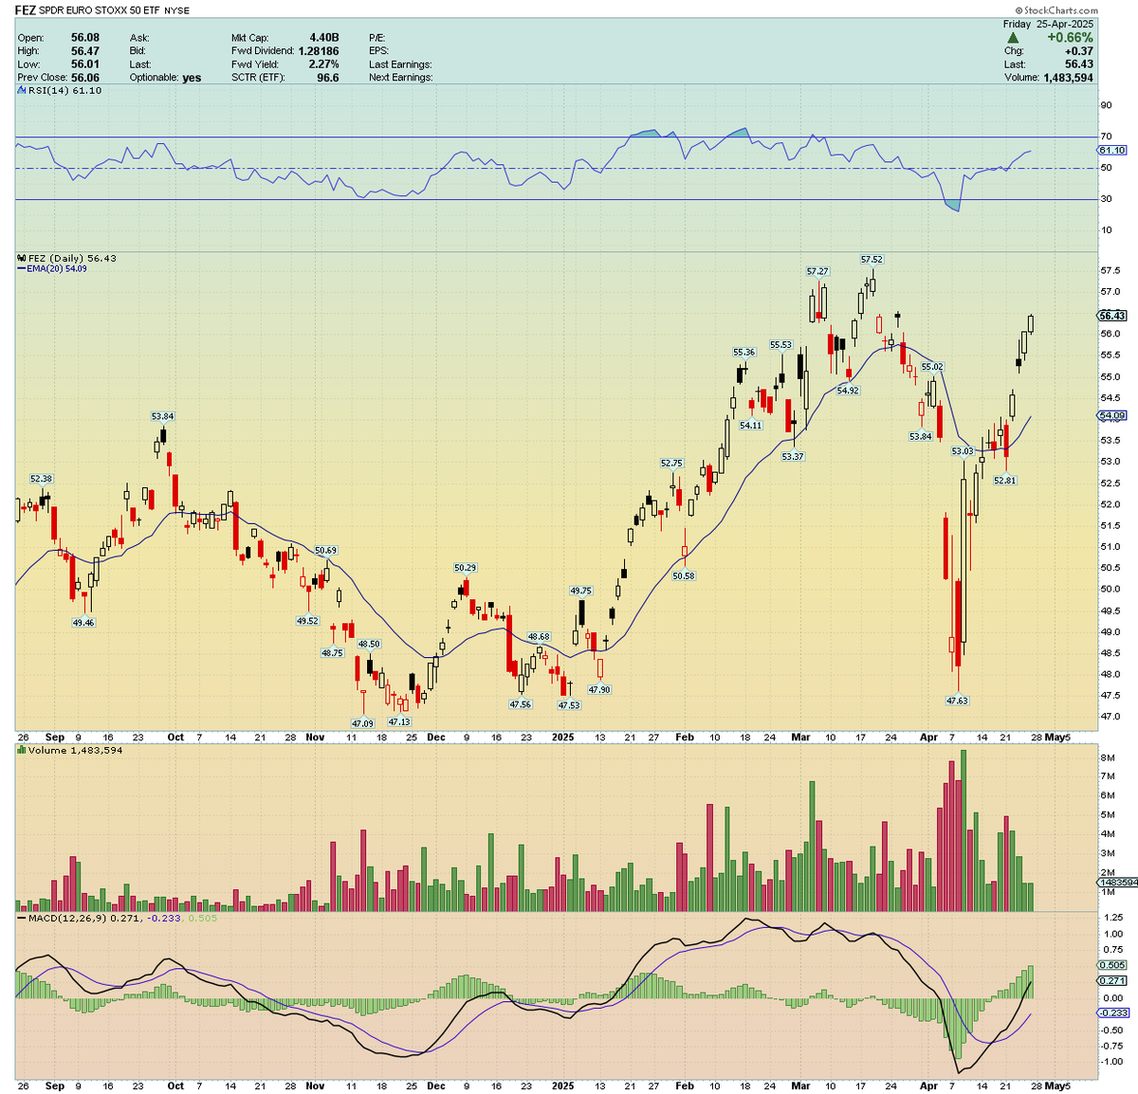Click the SCTR (ETF) value 96.6
Image resolution: width=1138 pixels, height=1094 pixels.
[328, 78]
